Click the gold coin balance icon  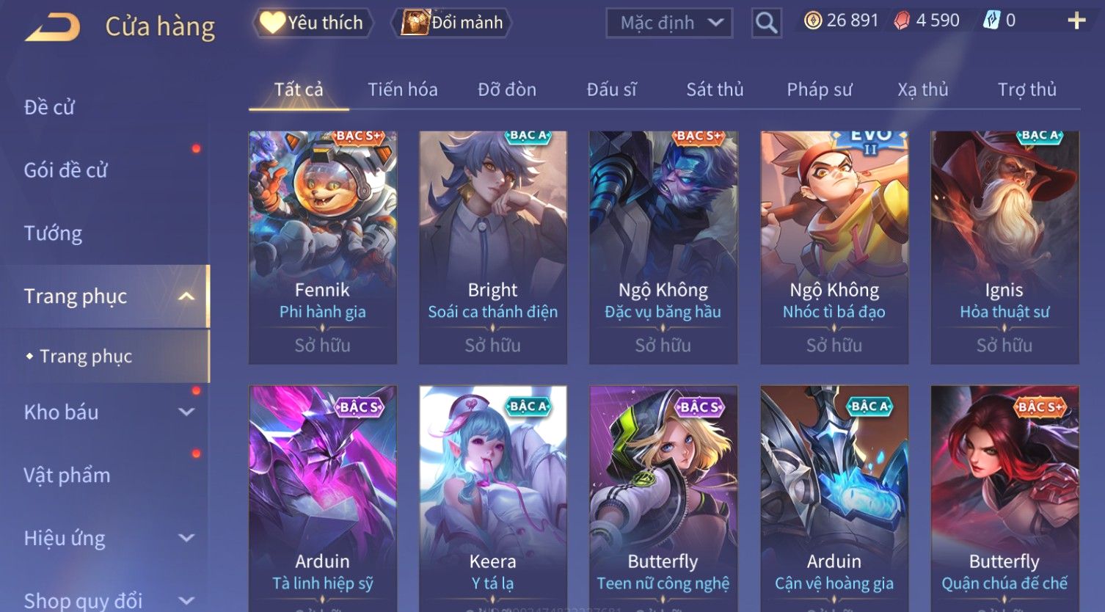click(x=813, y=21)
